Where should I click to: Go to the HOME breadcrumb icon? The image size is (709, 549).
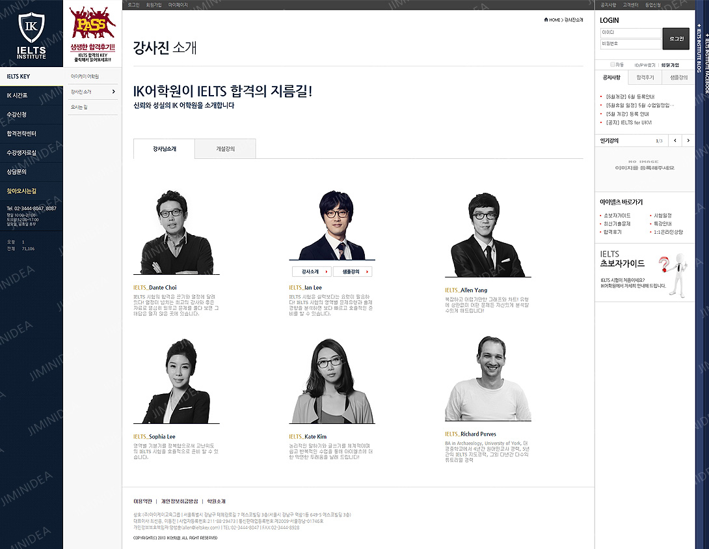(x=546, y=20)
